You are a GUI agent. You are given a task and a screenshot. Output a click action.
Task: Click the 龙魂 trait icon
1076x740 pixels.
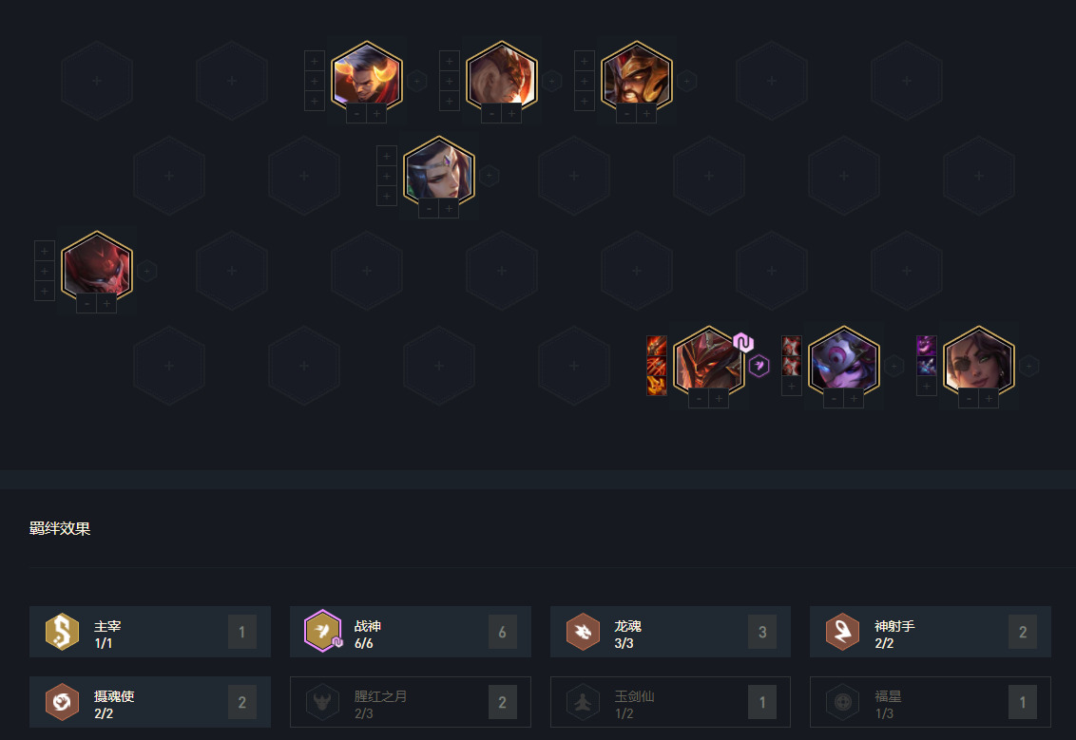pos(583,631)
